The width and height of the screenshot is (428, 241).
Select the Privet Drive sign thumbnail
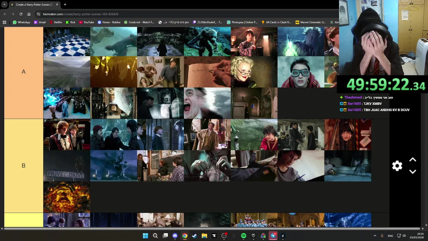67,166
